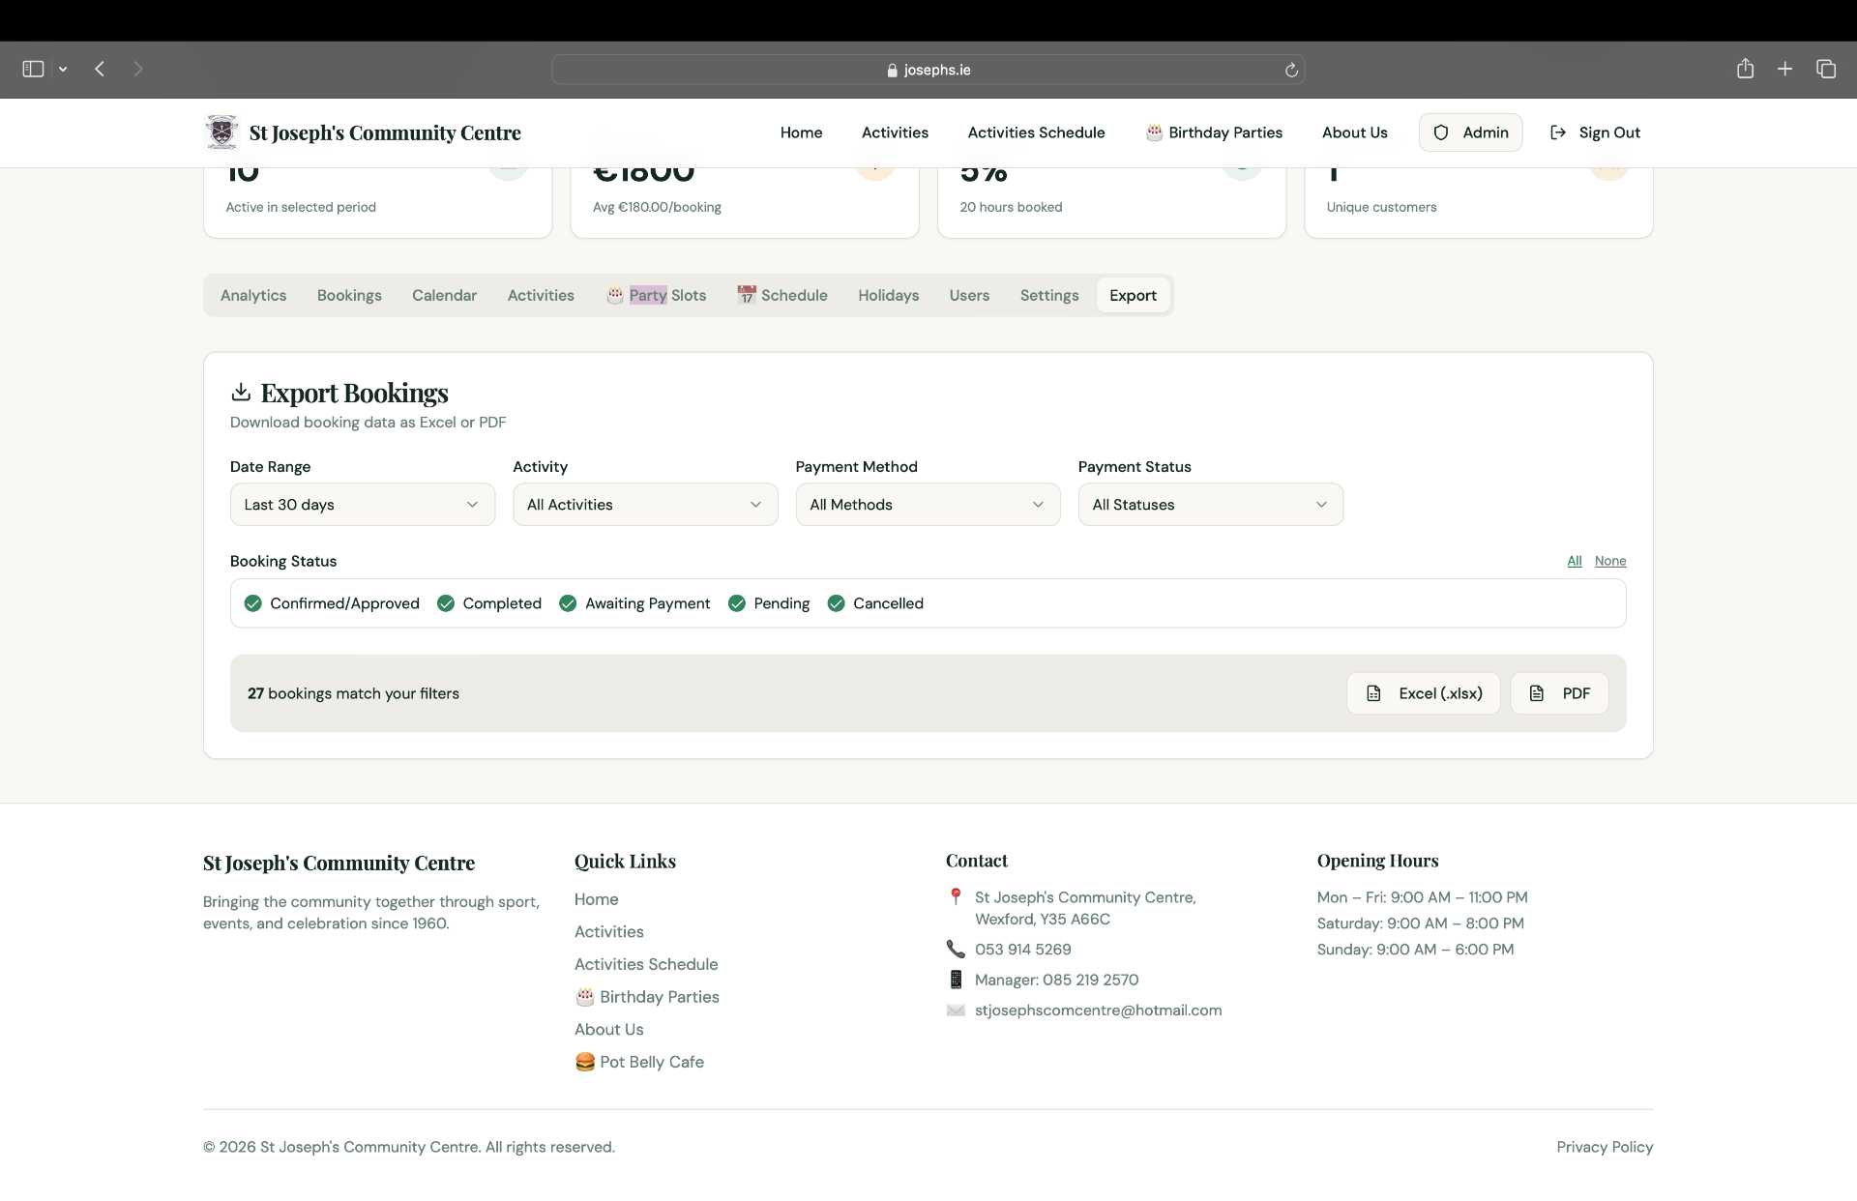
Task: Switch to the Activities admin tab
Action: (541, 295)
